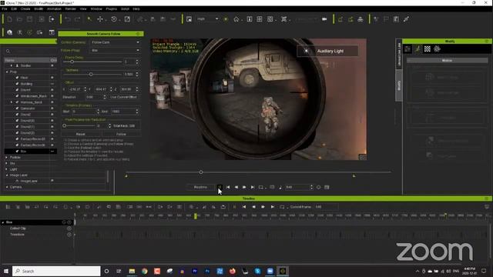This screenshot has height=277, width=493.
Task: Select the Scale object tool
Action: pos(127,19)
